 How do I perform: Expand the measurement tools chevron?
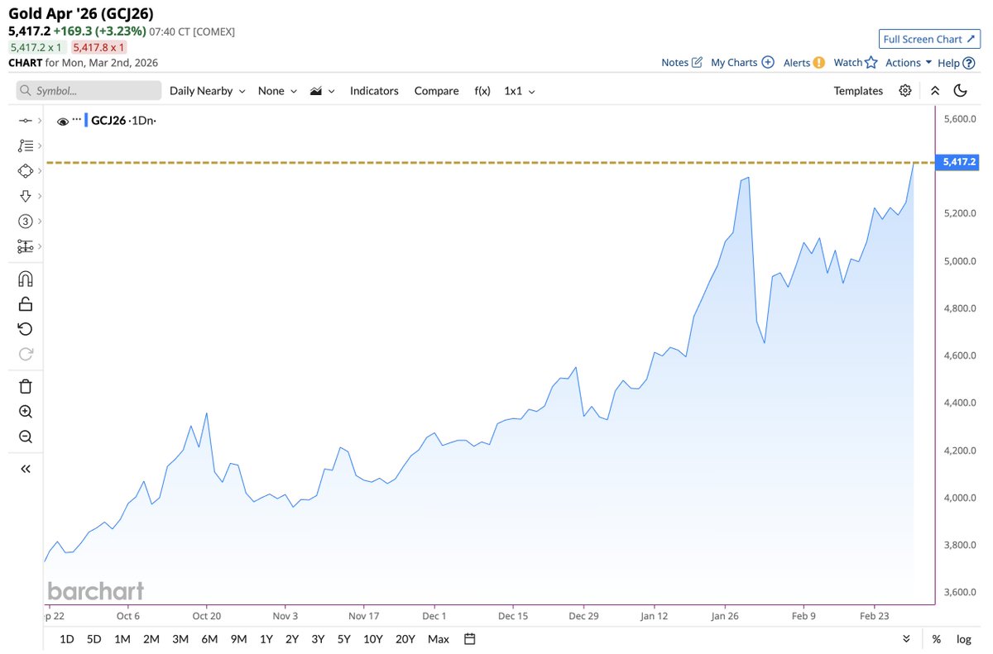point(40,246)
